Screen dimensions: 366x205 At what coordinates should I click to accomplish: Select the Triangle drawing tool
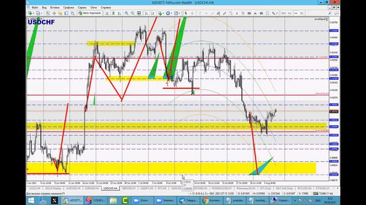coord(255,13)
